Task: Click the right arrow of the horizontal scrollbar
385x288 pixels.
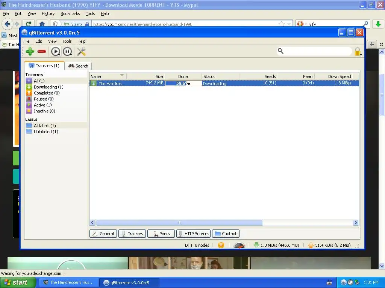Action: coord(356,223)
